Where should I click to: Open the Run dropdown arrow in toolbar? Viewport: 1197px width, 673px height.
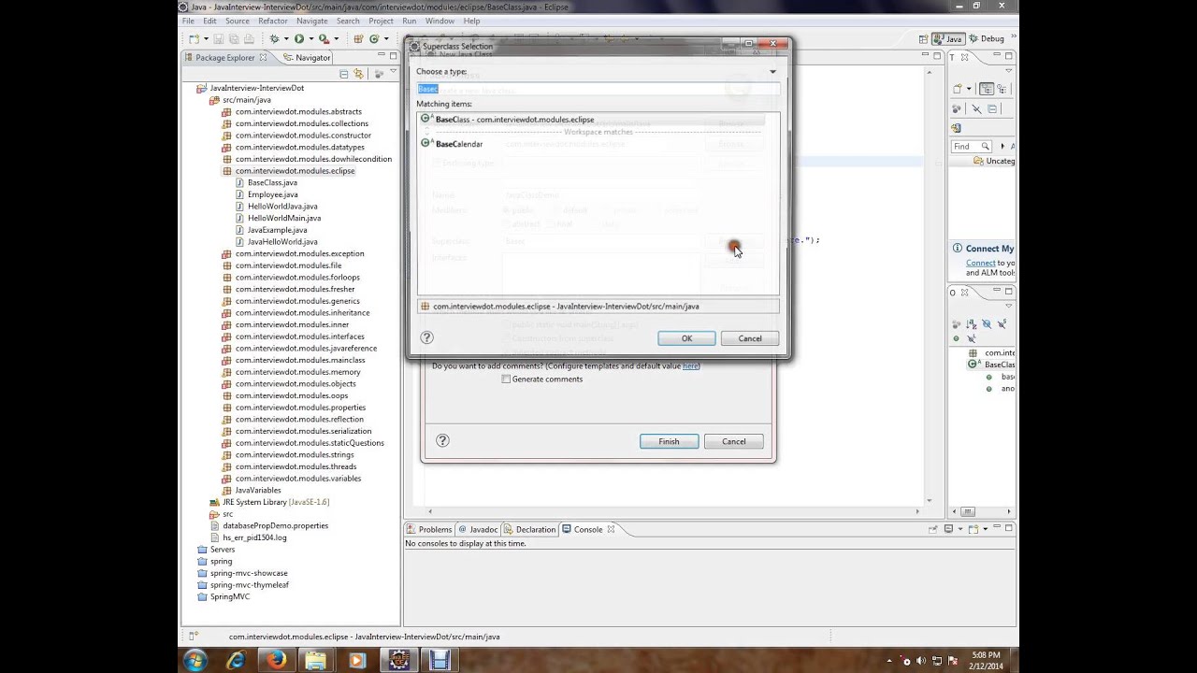pos(311,39)
